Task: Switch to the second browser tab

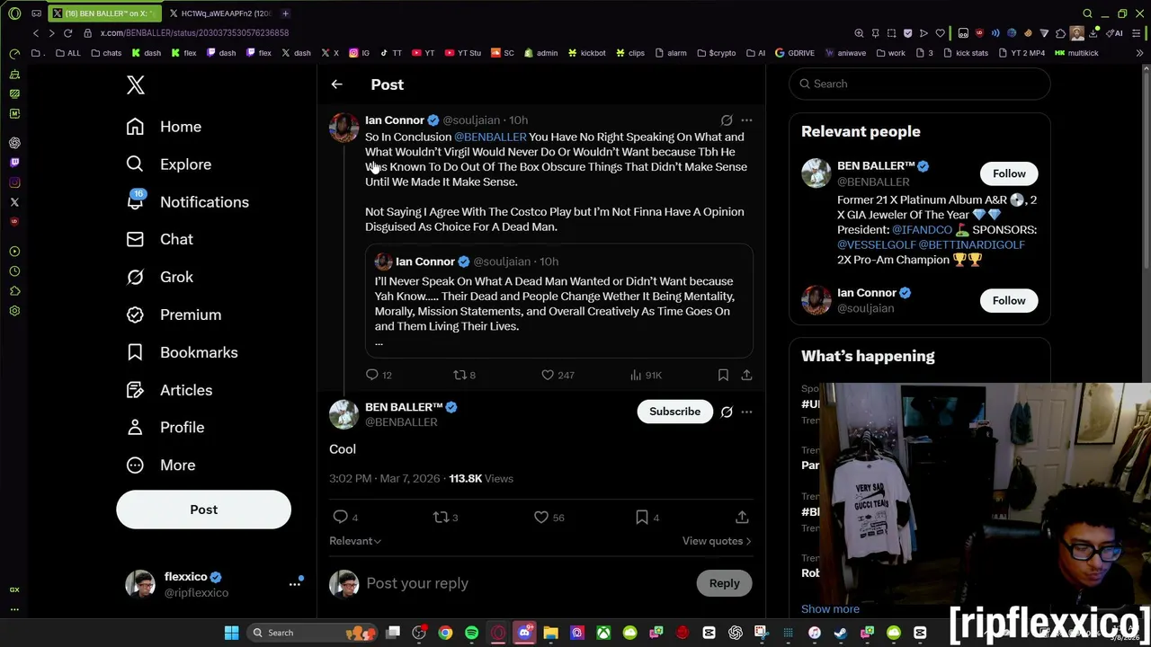Action: pos(220,13)
